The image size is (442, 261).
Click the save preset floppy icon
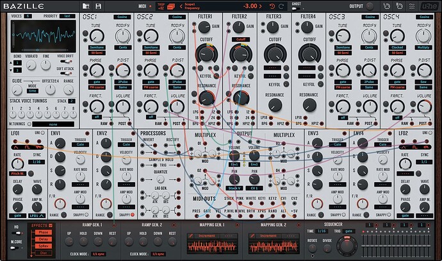click(99, 6)
